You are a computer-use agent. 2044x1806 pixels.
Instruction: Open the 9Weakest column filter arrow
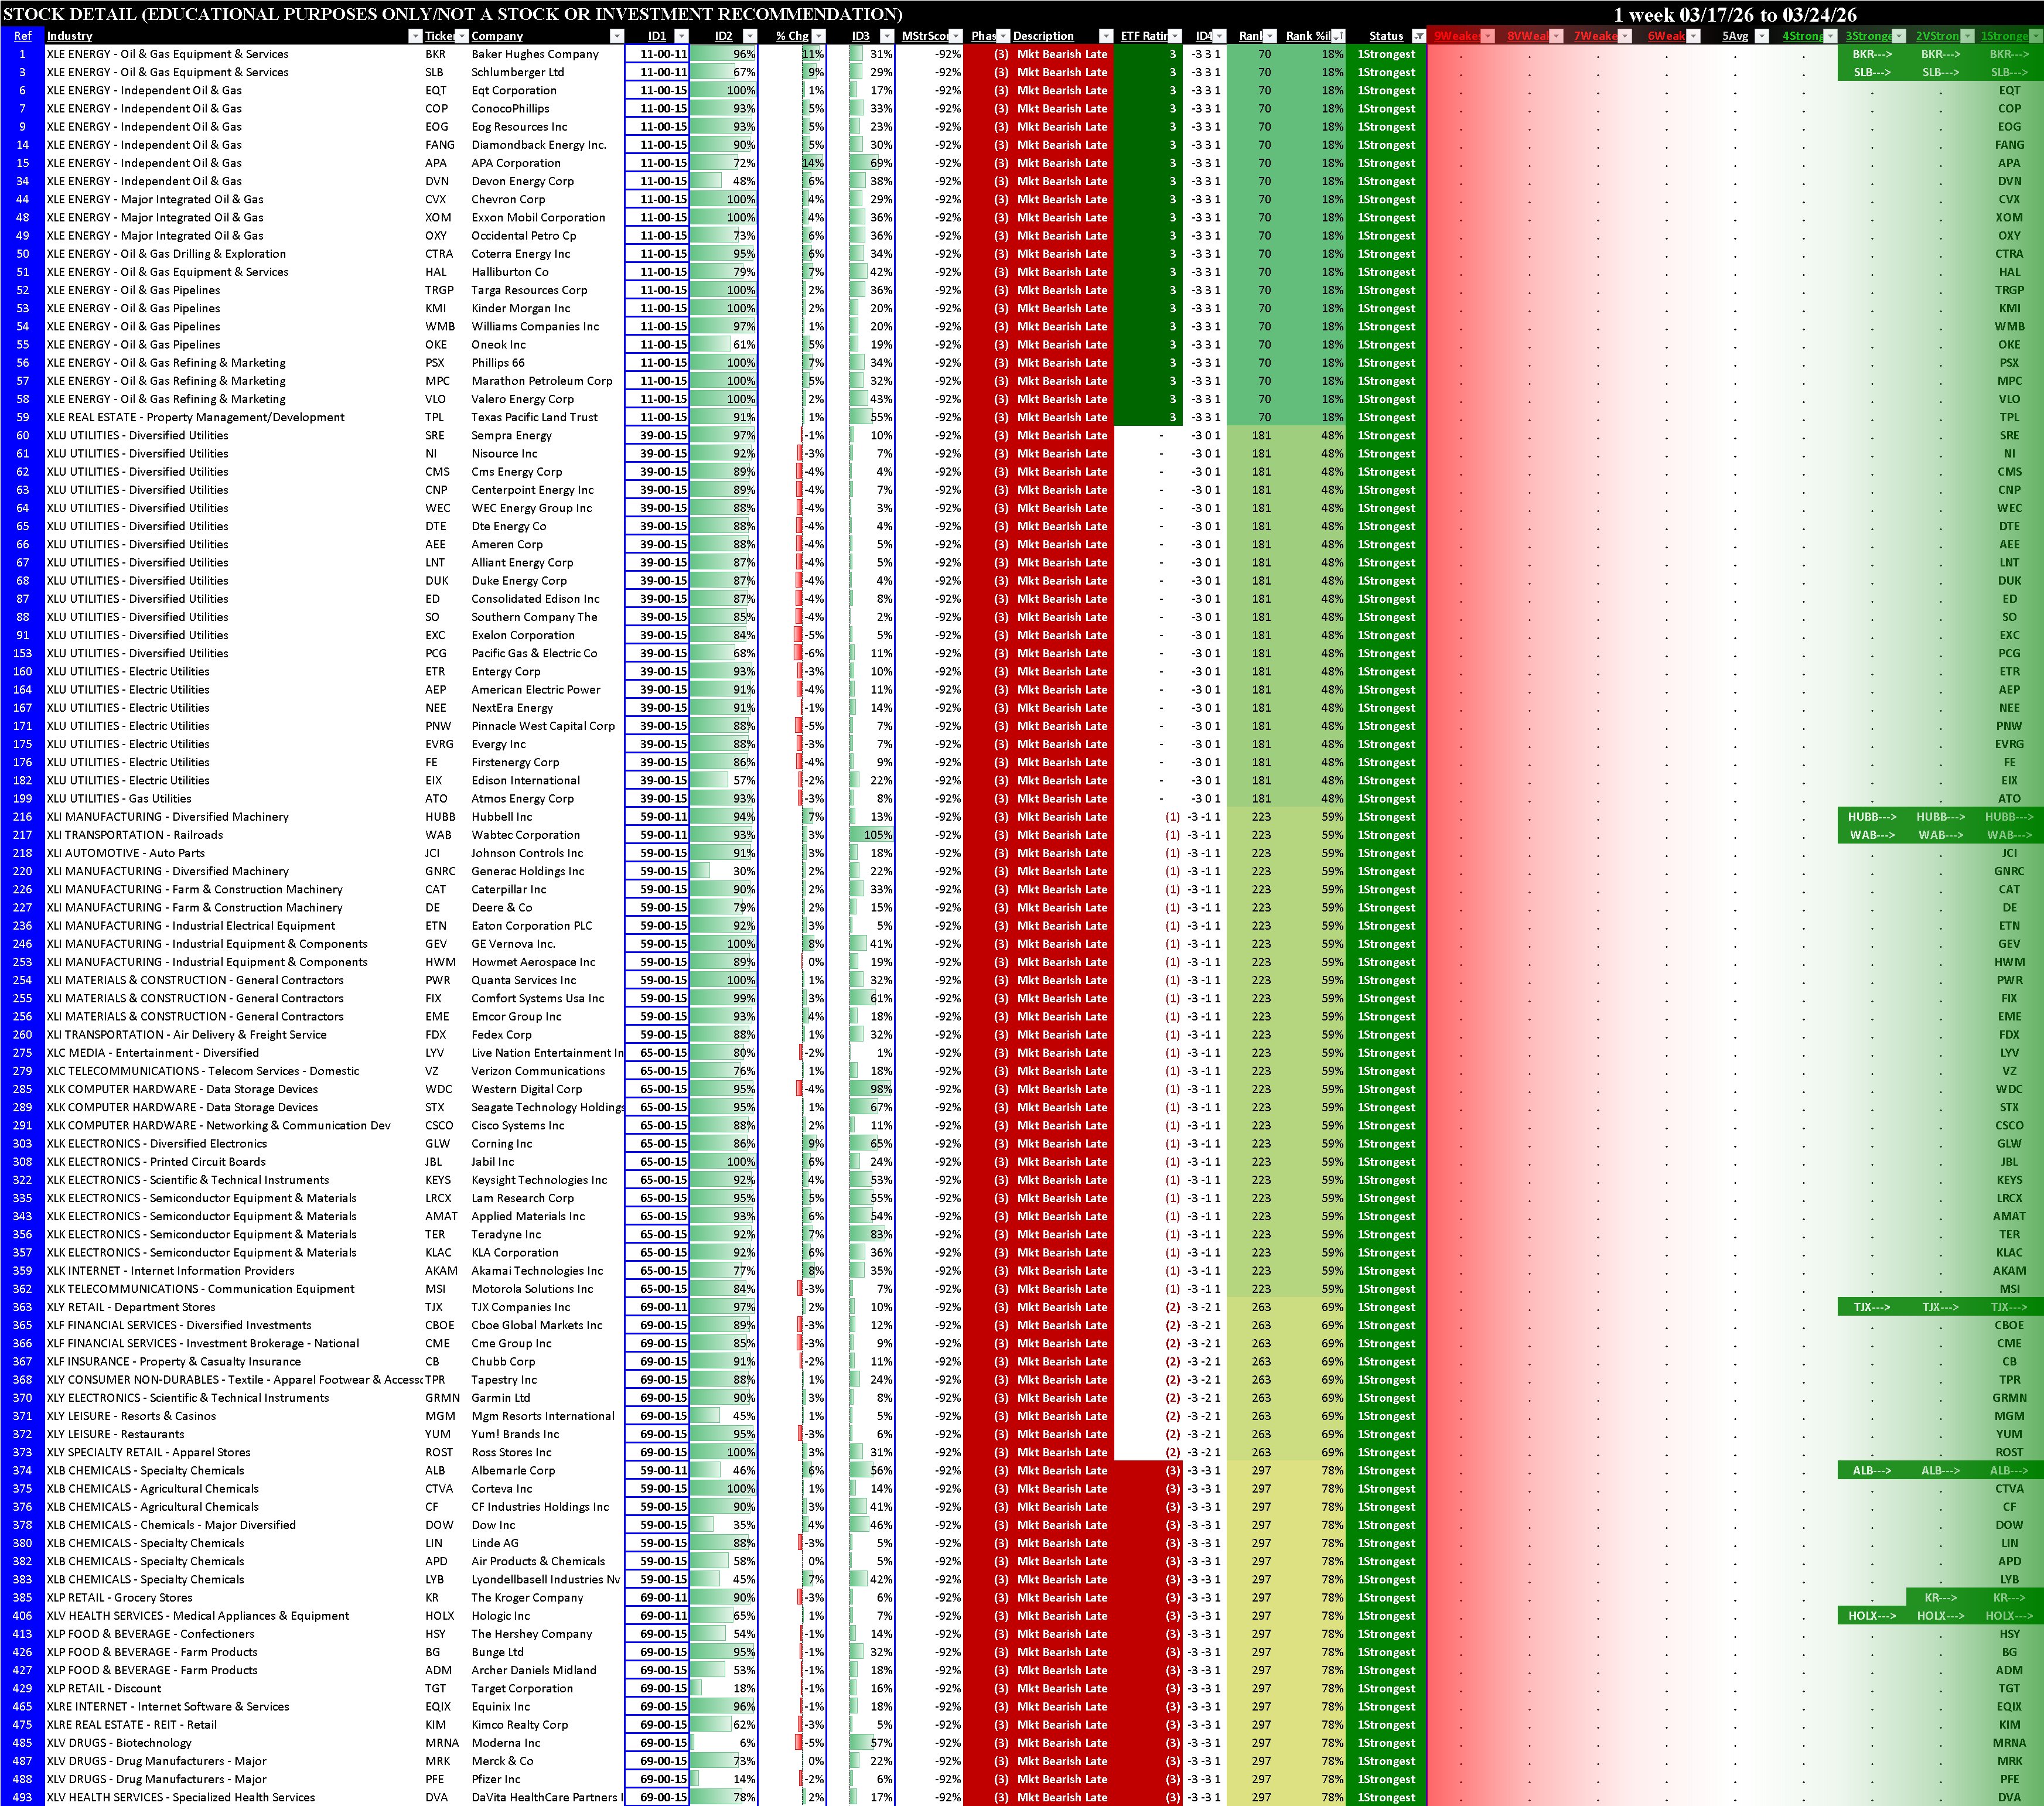[x=1487, y=36]
